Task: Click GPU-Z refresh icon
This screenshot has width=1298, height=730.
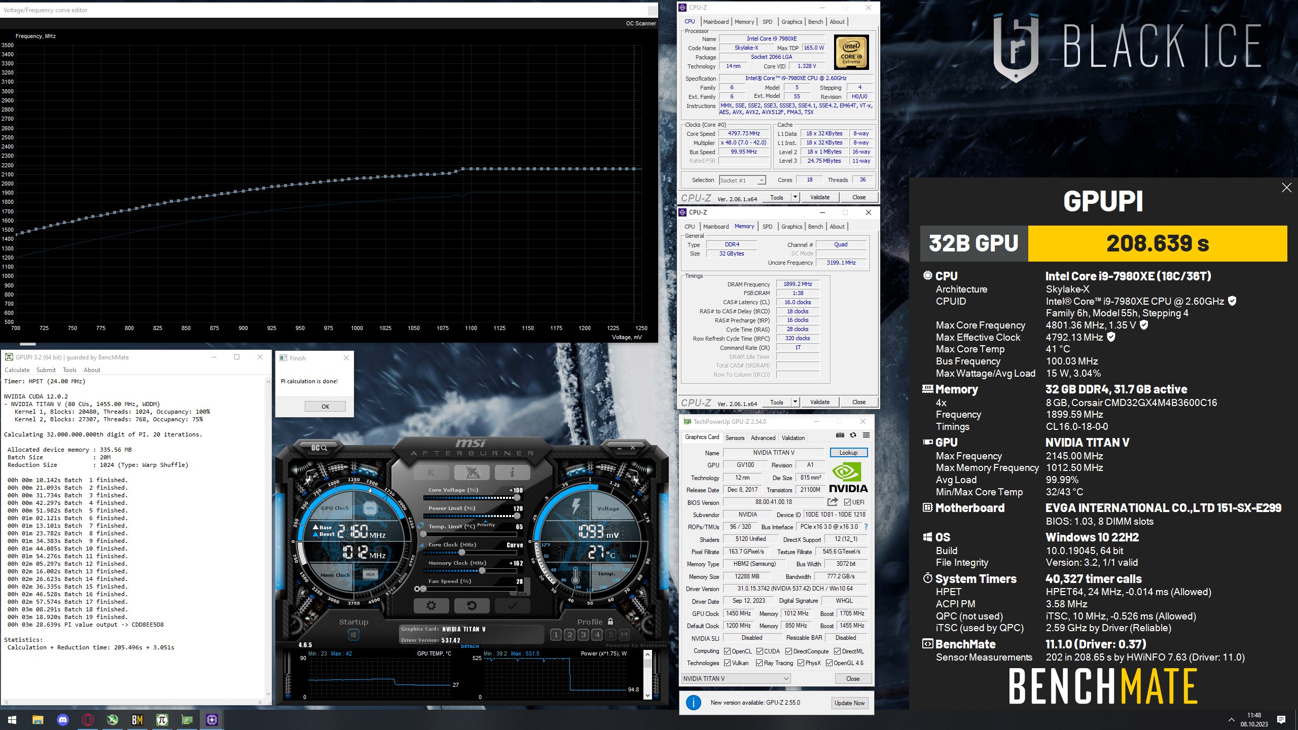Action: coord(853,435)
